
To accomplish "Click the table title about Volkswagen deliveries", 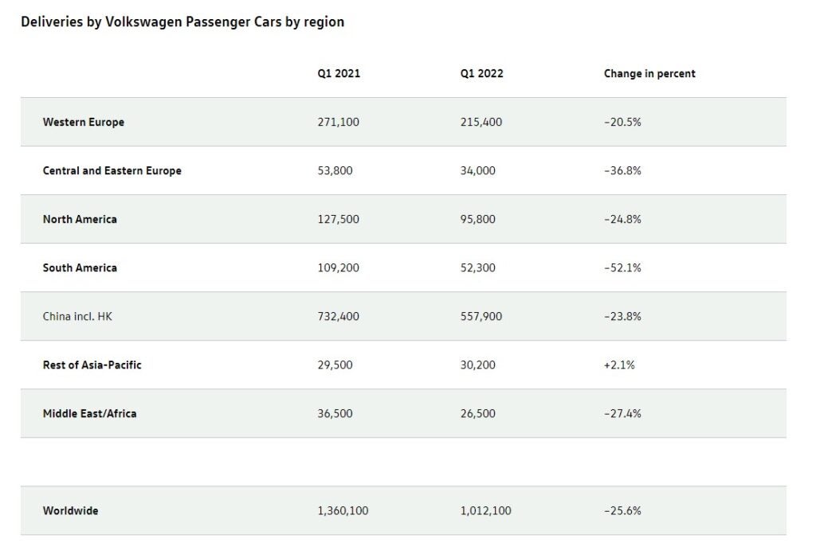I will coord(182,22).
